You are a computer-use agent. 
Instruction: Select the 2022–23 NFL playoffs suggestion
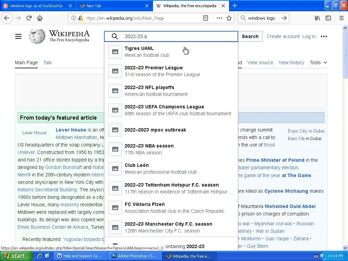point(171,90)
